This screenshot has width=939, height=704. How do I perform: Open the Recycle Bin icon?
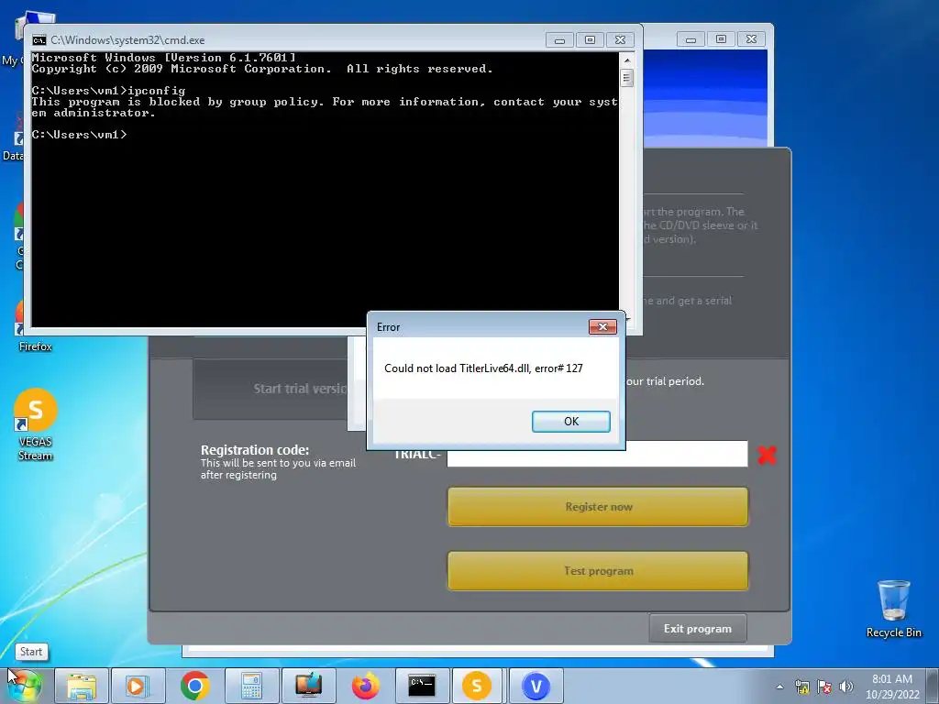point(893,609)
